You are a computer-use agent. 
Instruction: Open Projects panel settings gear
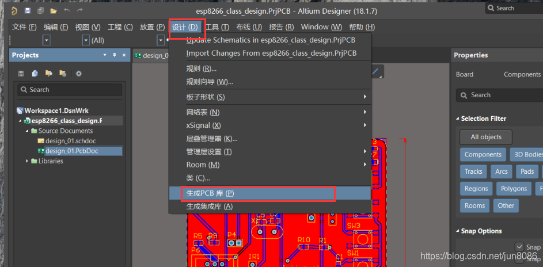tap(79, 74)
